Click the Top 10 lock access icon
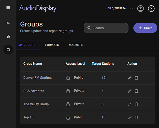This screenshot has width=159, height=128. [68, 118]
